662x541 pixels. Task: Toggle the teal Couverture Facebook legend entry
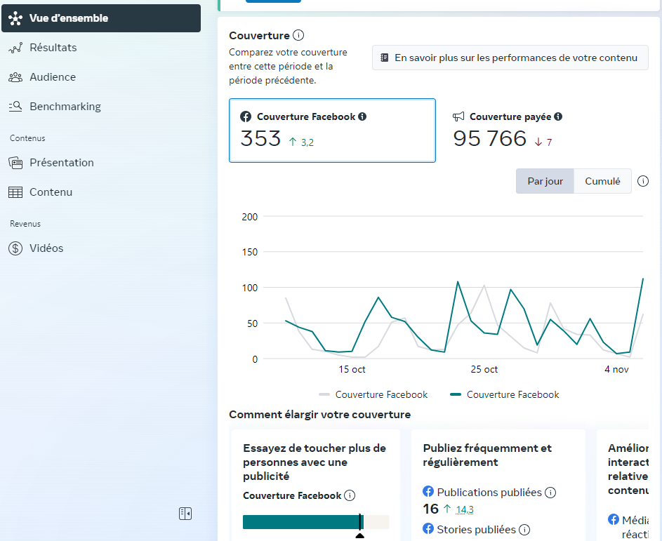point(505,394)
